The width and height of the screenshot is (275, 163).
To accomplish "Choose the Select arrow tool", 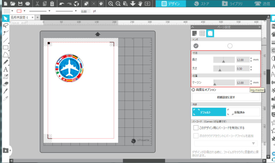I will [6, 18].
